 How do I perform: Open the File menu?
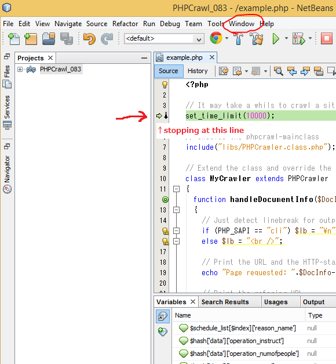point(8,24)
